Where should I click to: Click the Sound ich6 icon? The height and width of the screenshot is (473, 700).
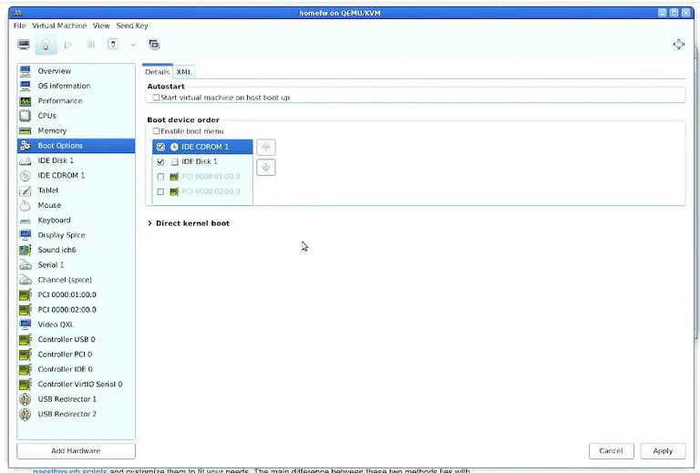click(x=26, y=250)
